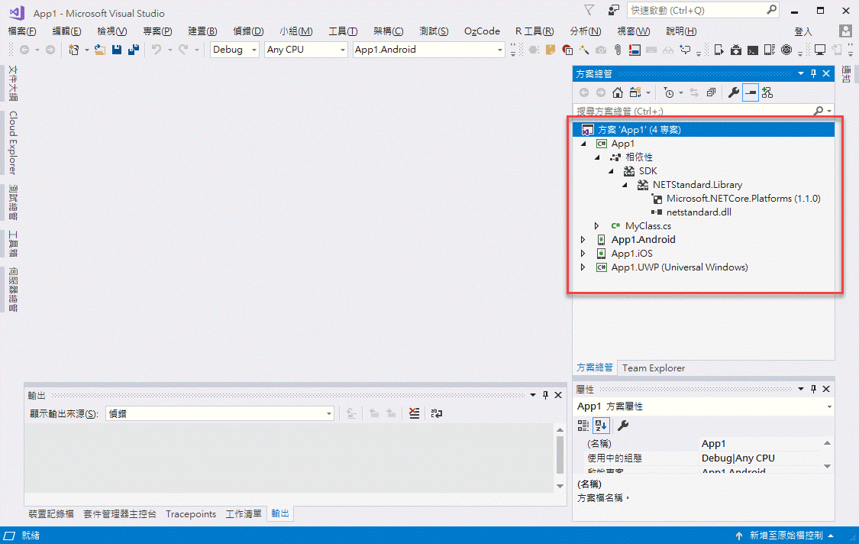Expand the App1.iOS project node
Screen dimensions: 859x544
click(583, 254)
